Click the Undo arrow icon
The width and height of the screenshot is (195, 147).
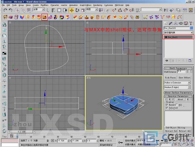coord(5,10)
